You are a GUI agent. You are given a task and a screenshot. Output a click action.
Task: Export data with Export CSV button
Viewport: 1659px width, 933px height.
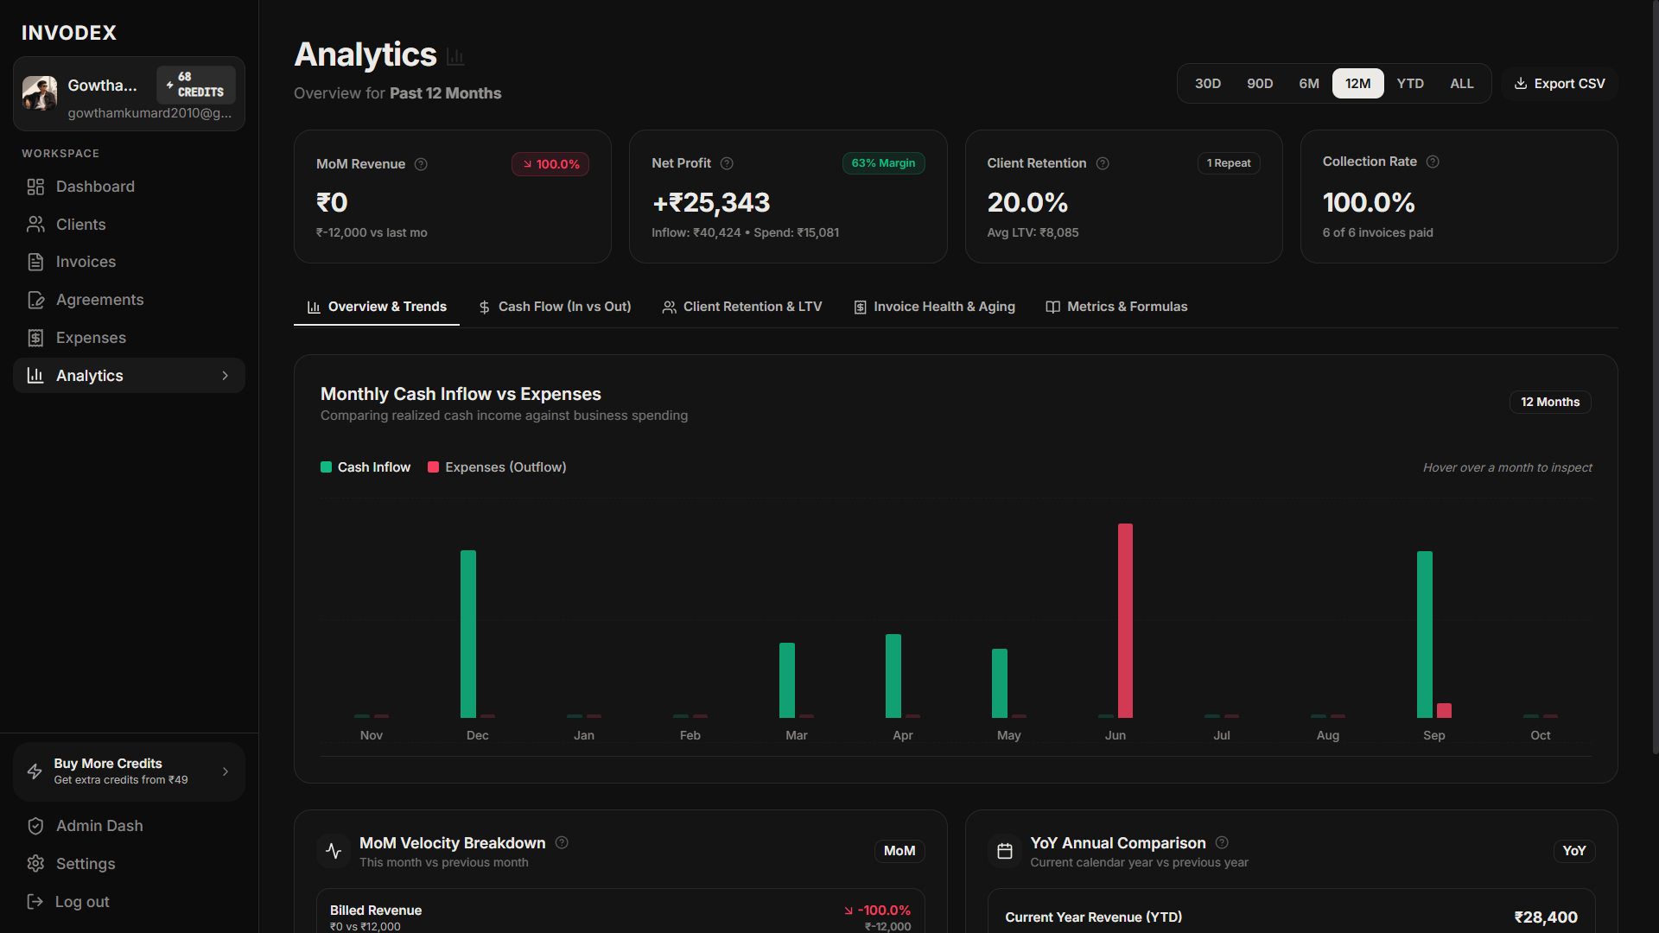pos(1560,84)
